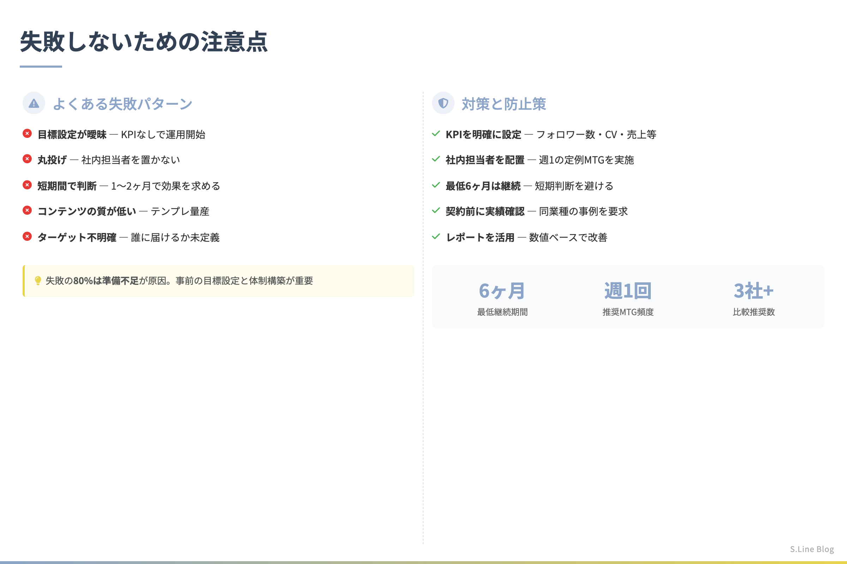Screen dimensions: 847x564
Task: Click the red X icon next to 丸投げ
Action: [x=27, y=159]
